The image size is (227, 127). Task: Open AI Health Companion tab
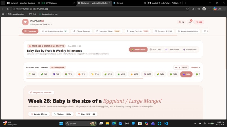tap(54, 31)
